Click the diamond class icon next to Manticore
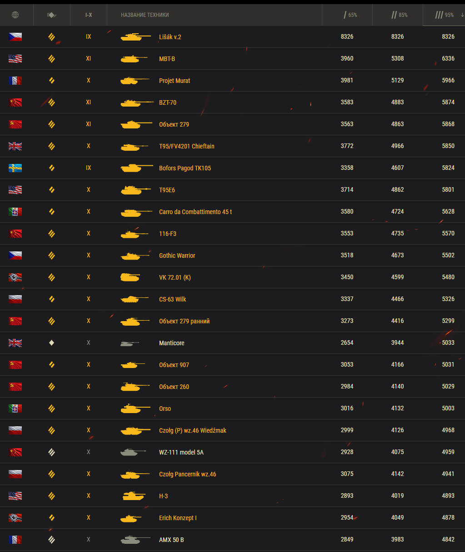465x552 pixels. point(51,343)
